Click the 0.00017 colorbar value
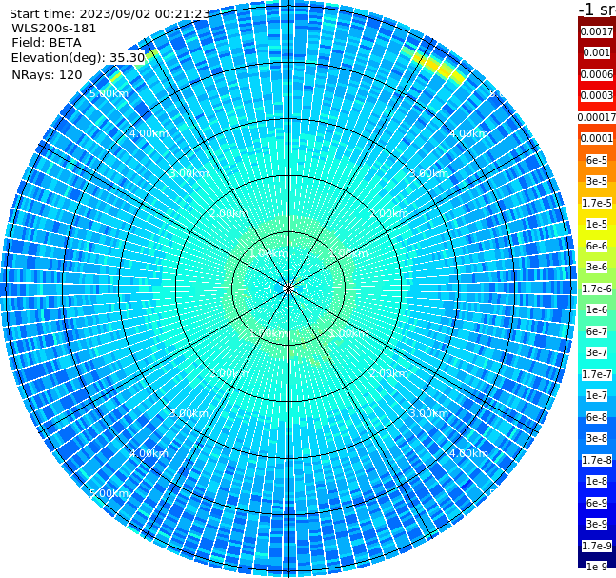 (x=597, y=117)
